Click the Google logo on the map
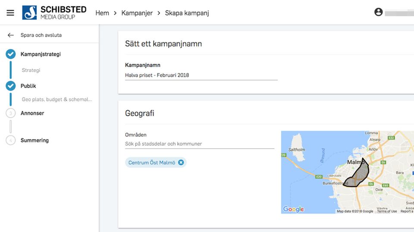 [294, 209]
